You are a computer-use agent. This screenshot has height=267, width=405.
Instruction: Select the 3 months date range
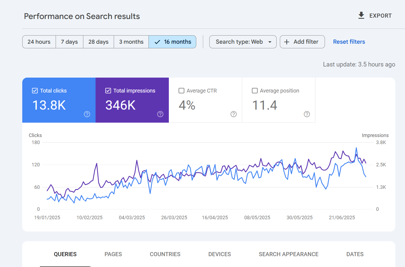(x=131, y=42)
